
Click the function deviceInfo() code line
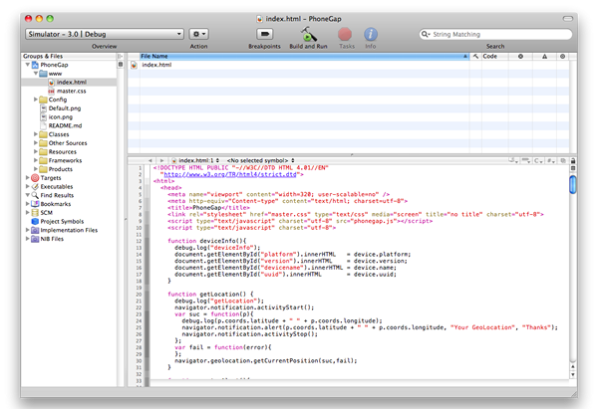(x=207, y=241)
